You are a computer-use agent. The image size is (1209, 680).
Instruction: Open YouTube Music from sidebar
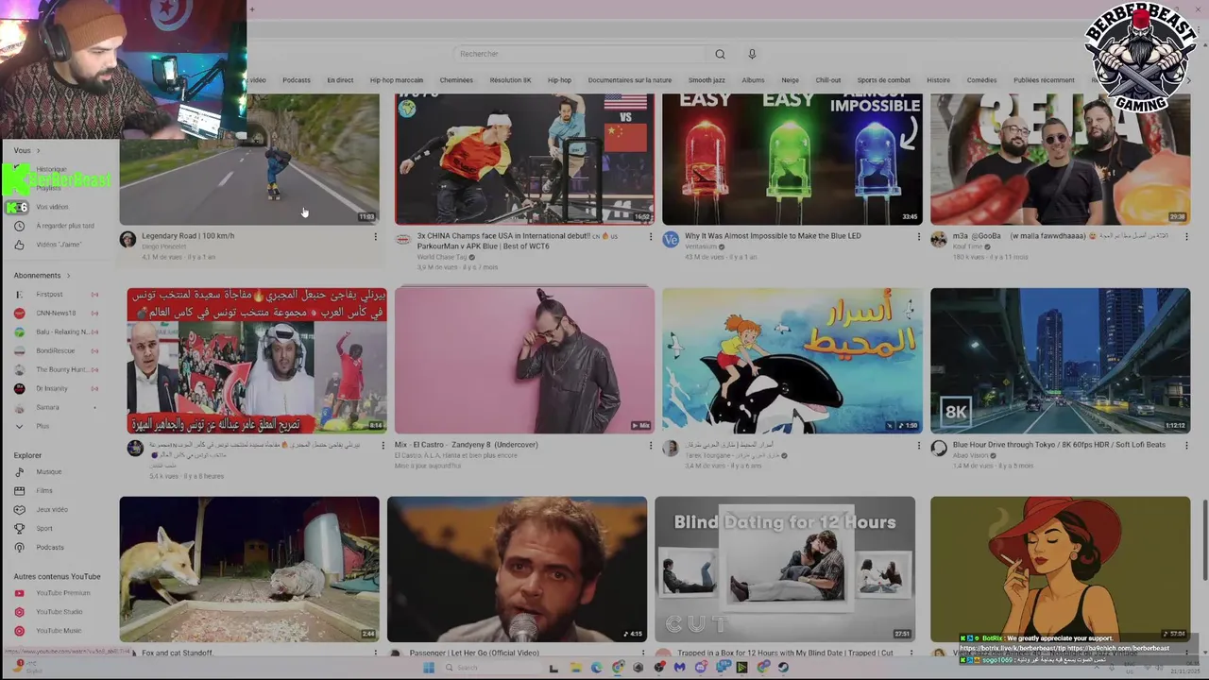[59, 631]
